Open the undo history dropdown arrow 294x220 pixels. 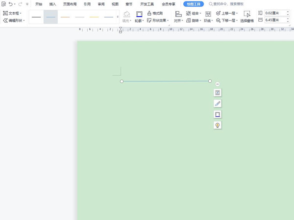15,4
